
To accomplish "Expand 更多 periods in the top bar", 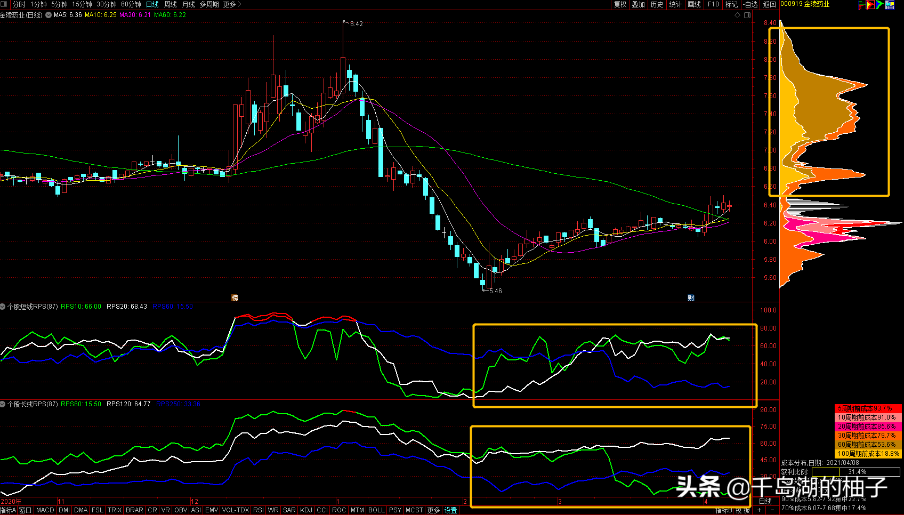I will coord(232,4).
